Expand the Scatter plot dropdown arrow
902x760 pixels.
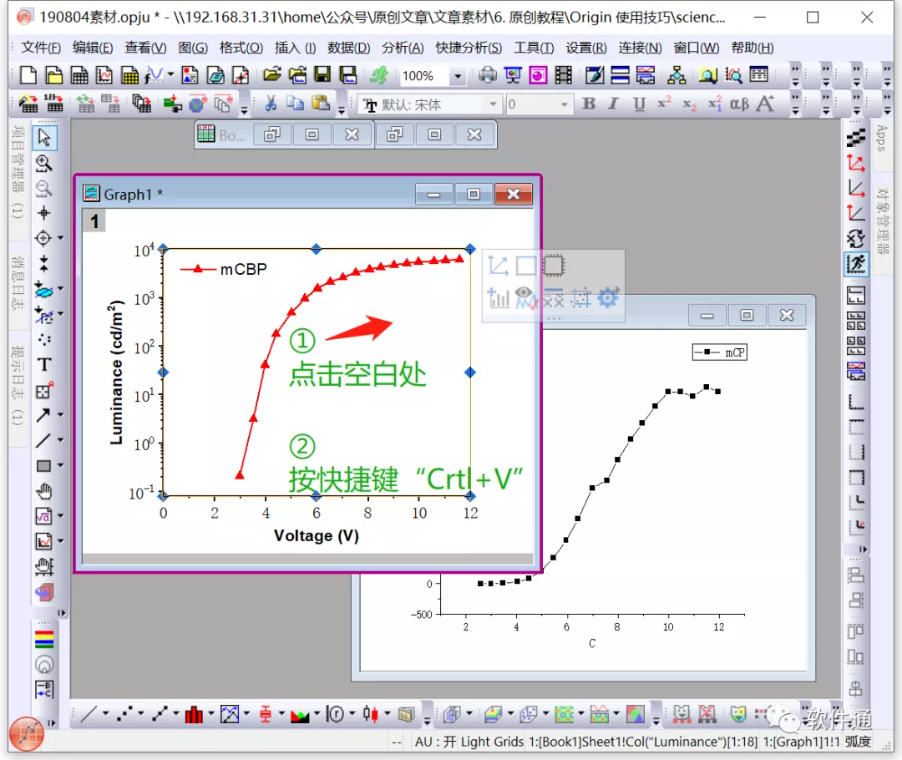click(141, 714)
